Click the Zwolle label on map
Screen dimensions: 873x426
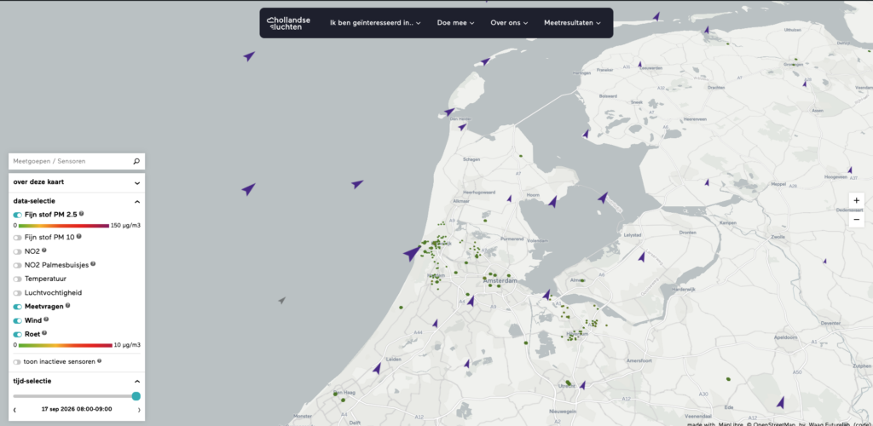point(778,237)
